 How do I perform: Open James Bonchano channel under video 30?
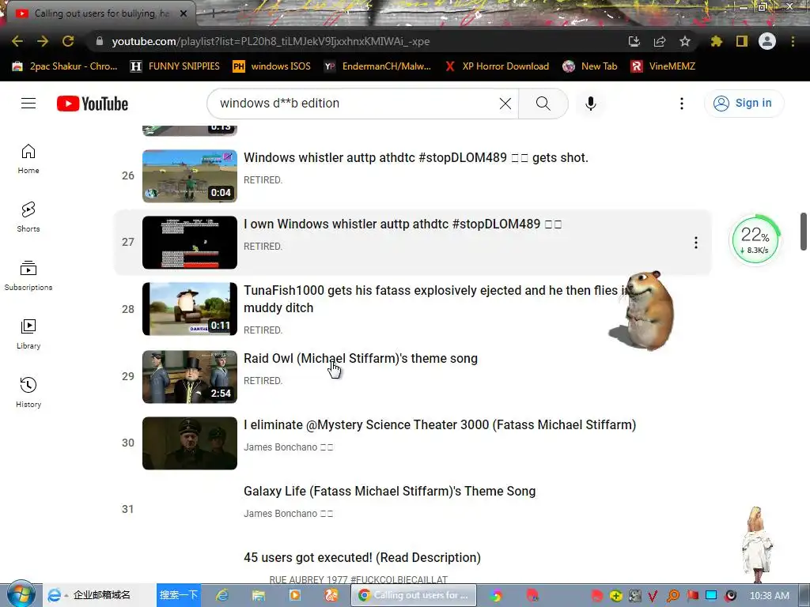click(x=288, y=447)
